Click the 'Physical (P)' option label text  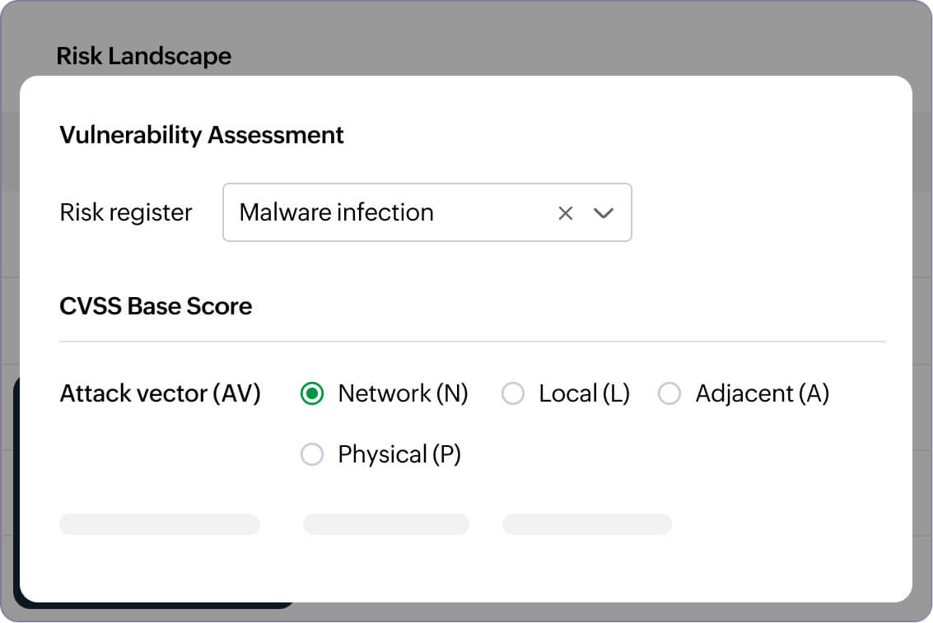coord(399,454)
